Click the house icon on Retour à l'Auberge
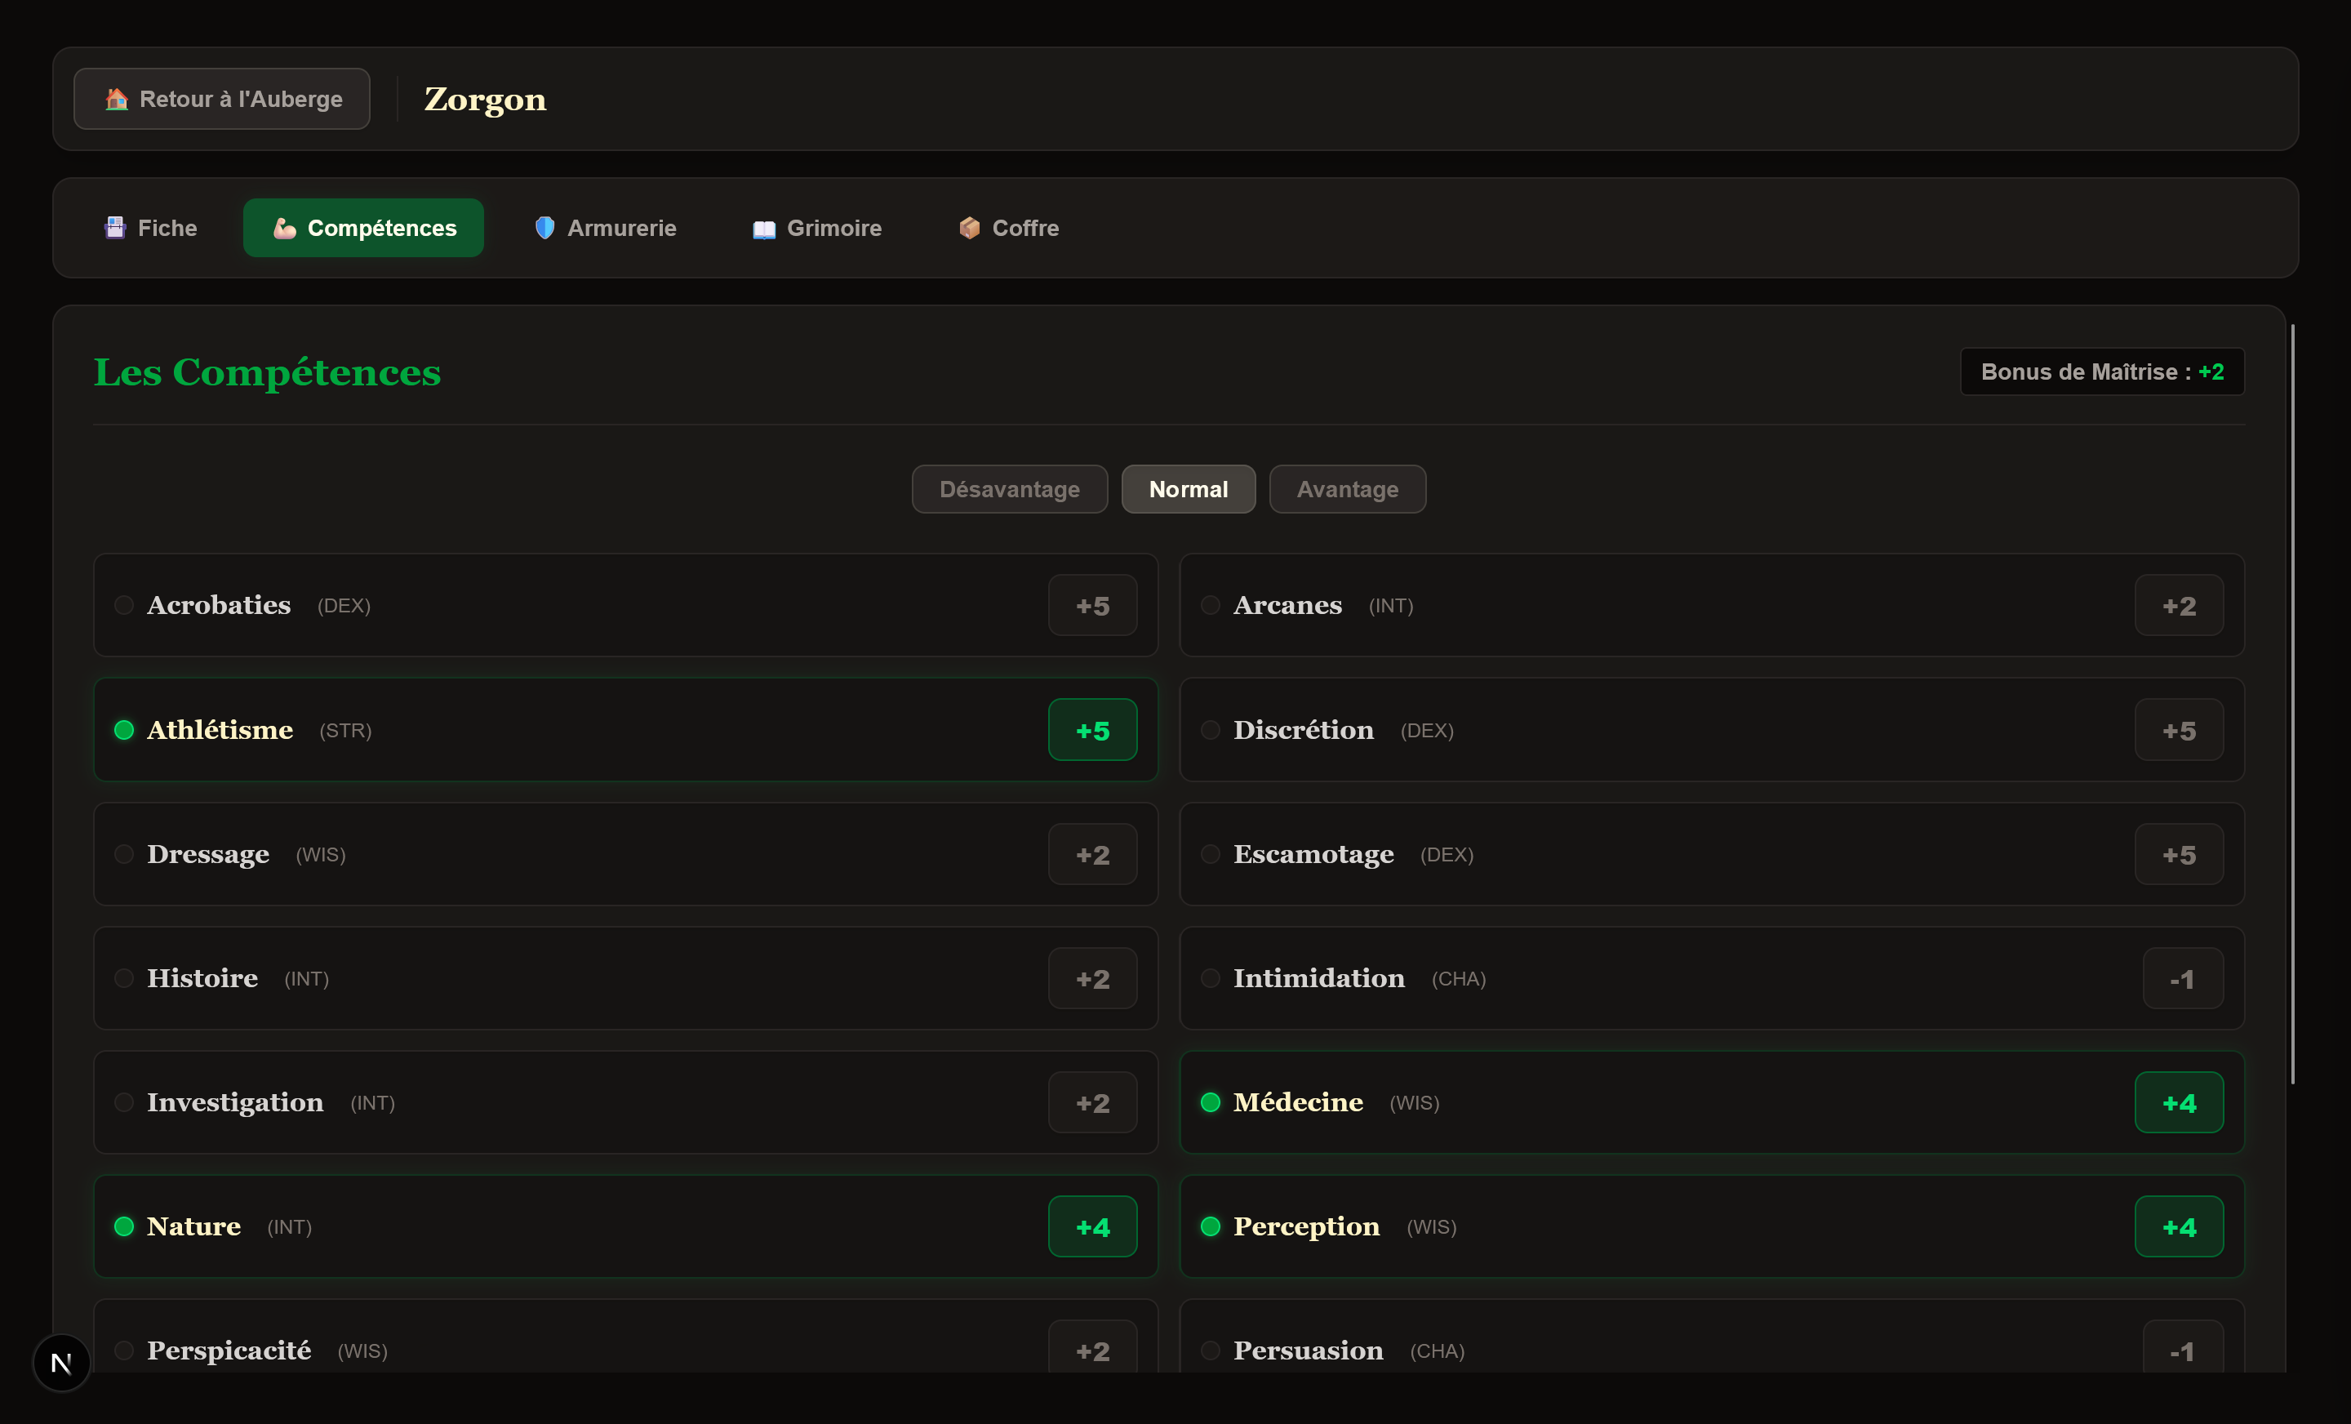 pos(117,98)
